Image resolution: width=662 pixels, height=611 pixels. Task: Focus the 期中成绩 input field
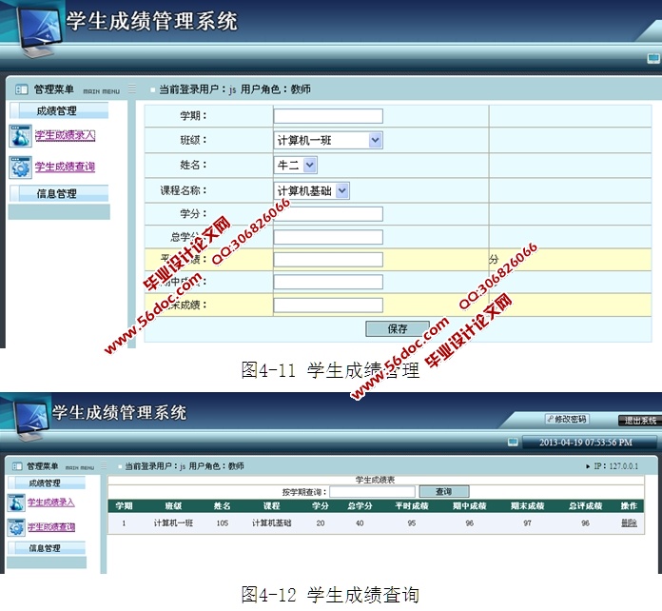pos(328,282)
